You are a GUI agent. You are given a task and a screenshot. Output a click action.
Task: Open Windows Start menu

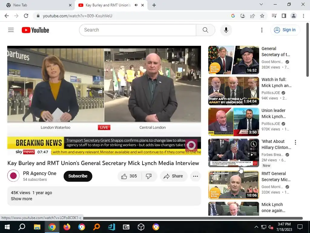tap(7, 227)
